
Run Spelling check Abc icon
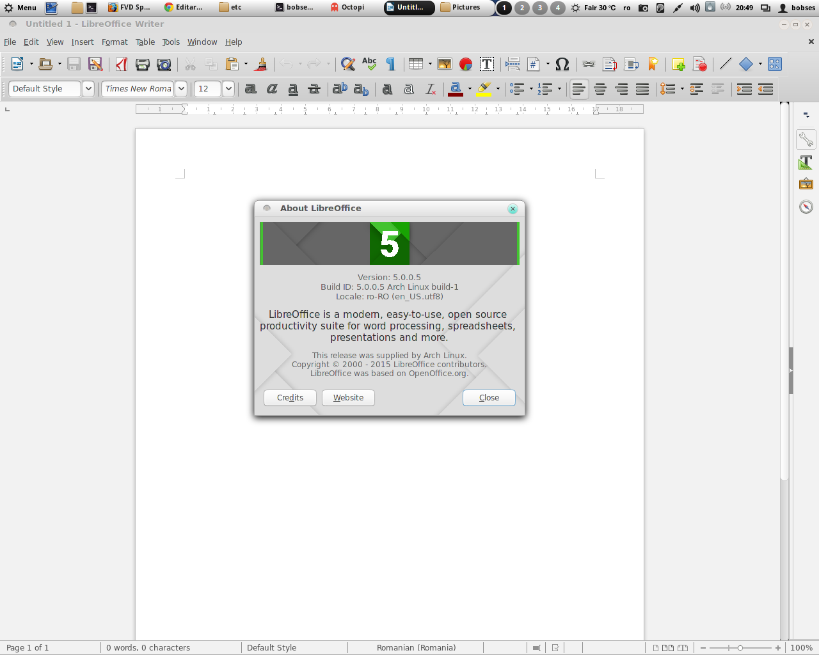[369, 64]
